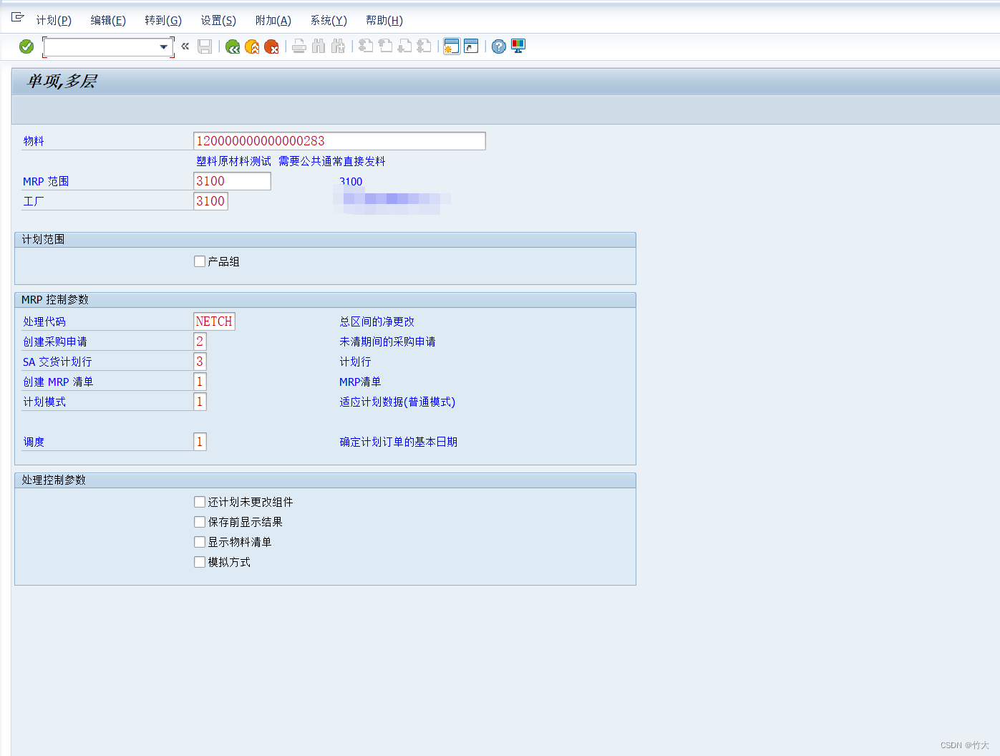
Task: Click the 需要公共通常直接发料 link
Action: click(330, 161)
